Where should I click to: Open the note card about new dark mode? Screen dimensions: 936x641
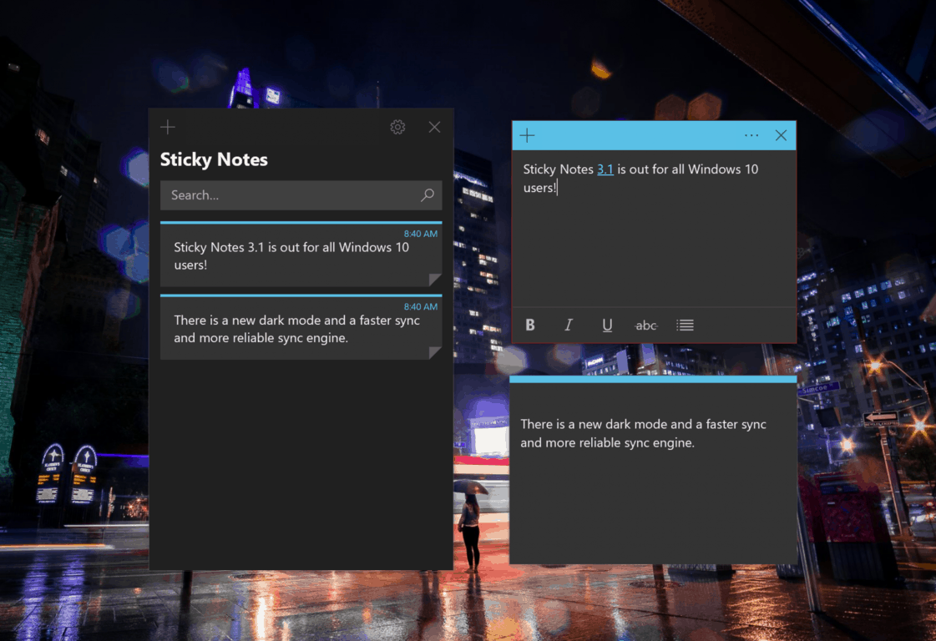[x=301, y=328]
